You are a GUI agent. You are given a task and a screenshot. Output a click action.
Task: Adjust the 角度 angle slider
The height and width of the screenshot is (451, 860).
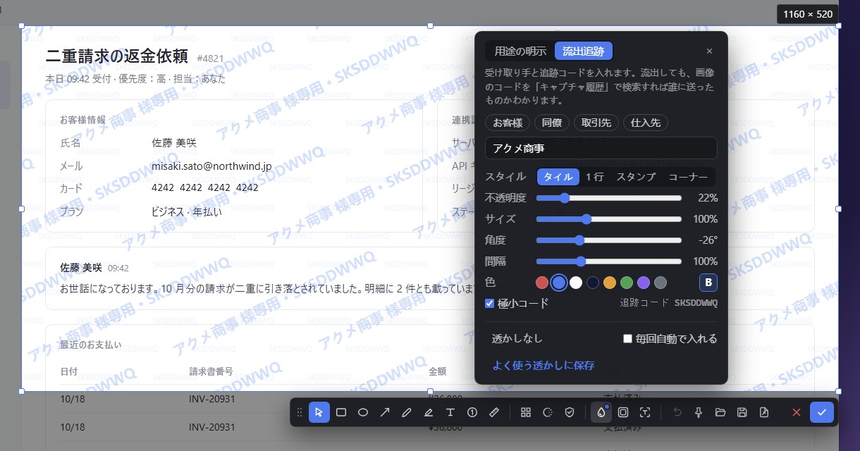coord(609,240)
